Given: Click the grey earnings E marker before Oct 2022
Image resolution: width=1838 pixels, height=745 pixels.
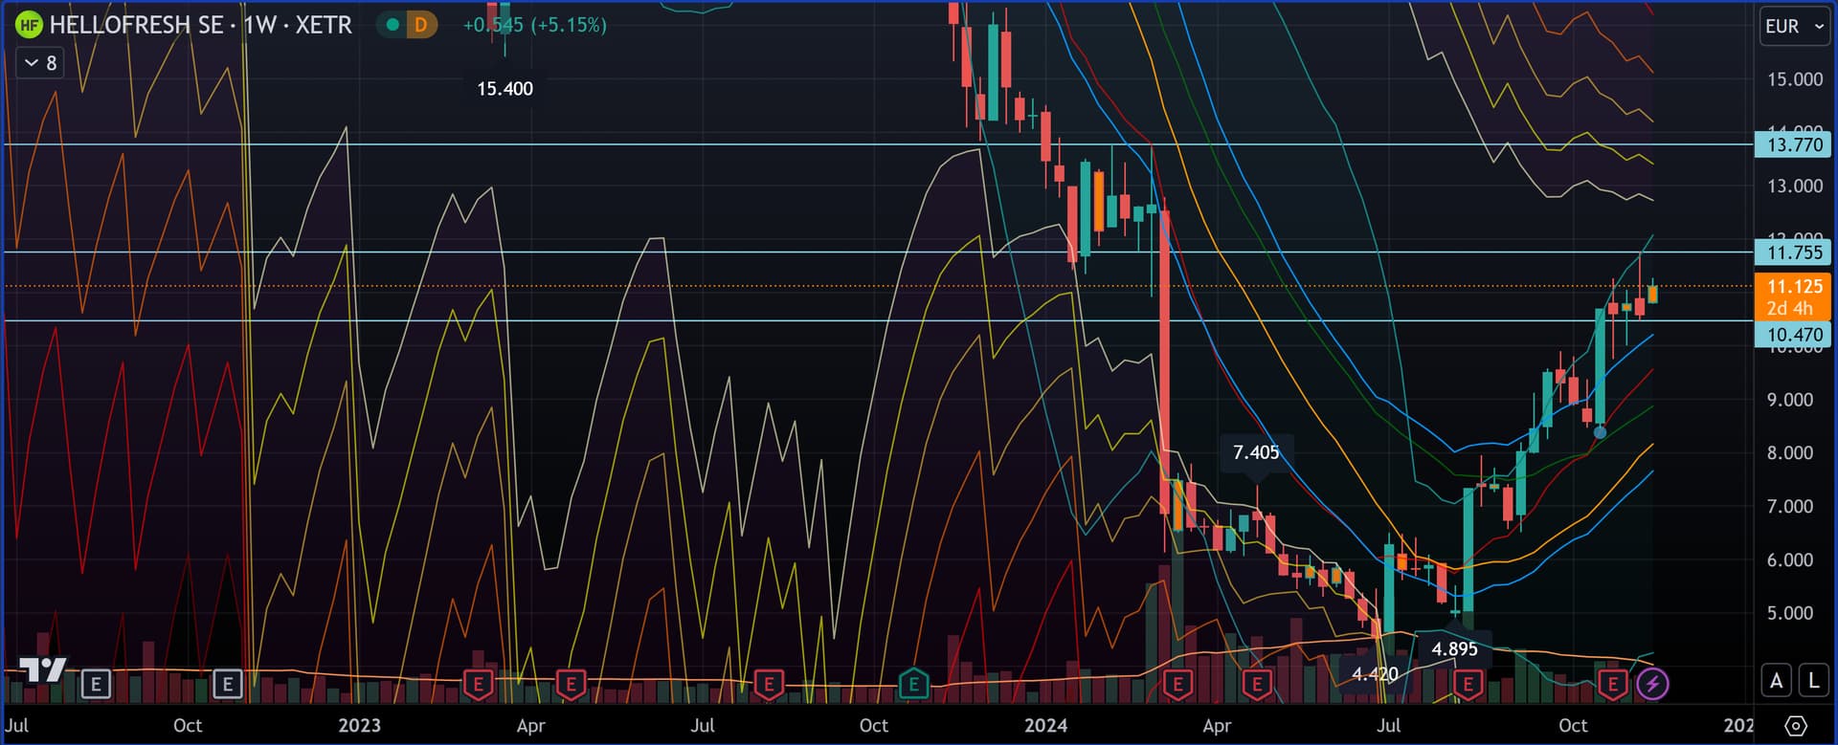Looking at the screenshot, I should pos(96,684).
